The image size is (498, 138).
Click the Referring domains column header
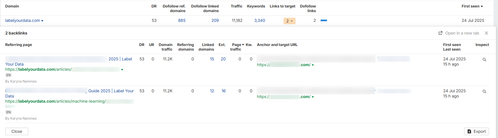click(x=185, y=47)
